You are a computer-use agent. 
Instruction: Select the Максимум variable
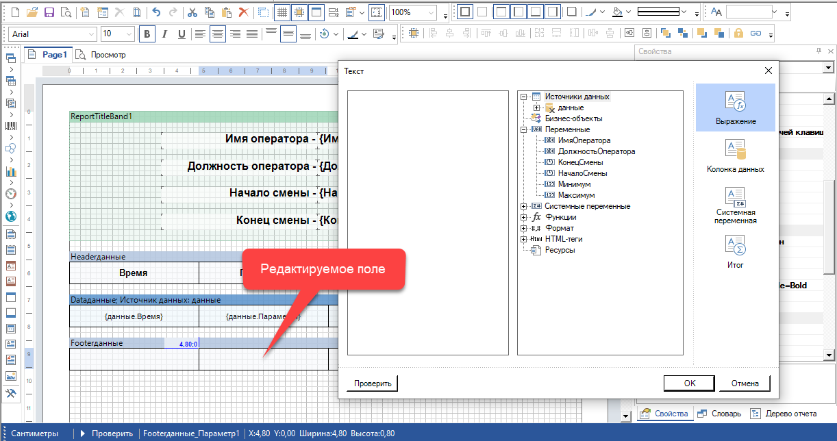[x=577, y=195]
